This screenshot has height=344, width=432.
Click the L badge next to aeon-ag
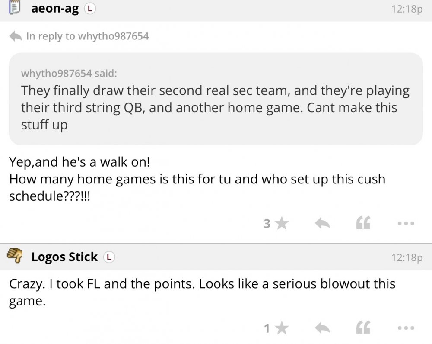pos(89,9)
